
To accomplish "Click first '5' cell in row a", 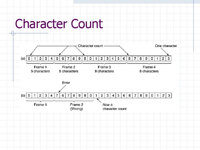I will pos(29,59).
